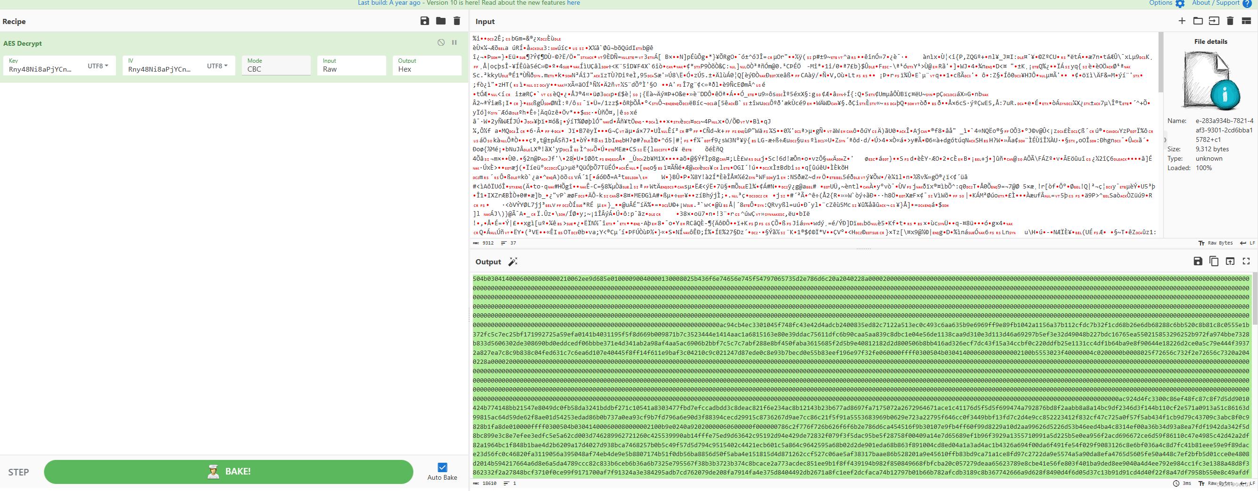Click the help question mark icon

click(x=1247, y=3)
